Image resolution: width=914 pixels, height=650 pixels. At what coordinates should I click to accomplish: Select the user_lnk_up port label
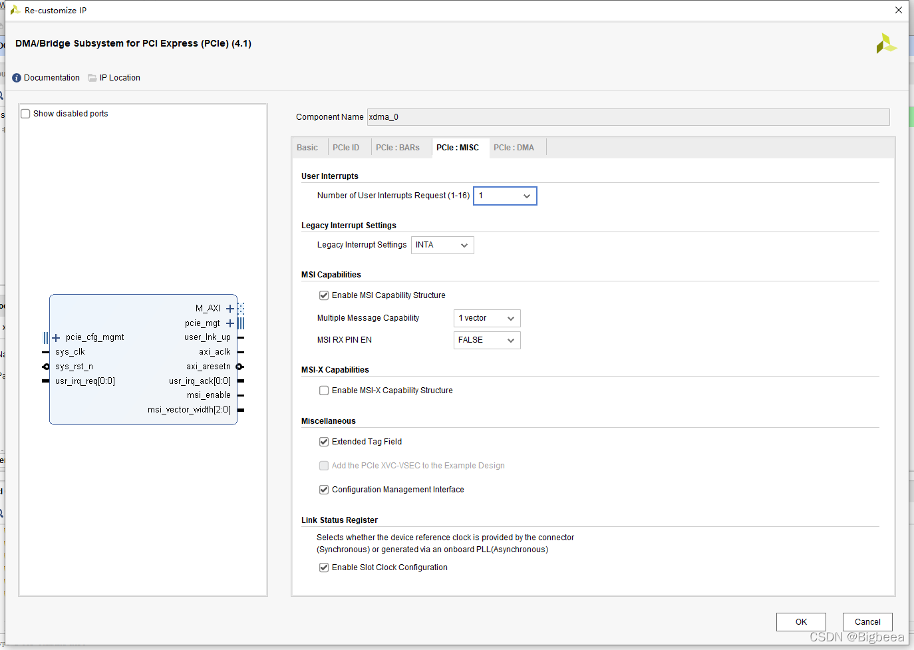tap(208, 337)
